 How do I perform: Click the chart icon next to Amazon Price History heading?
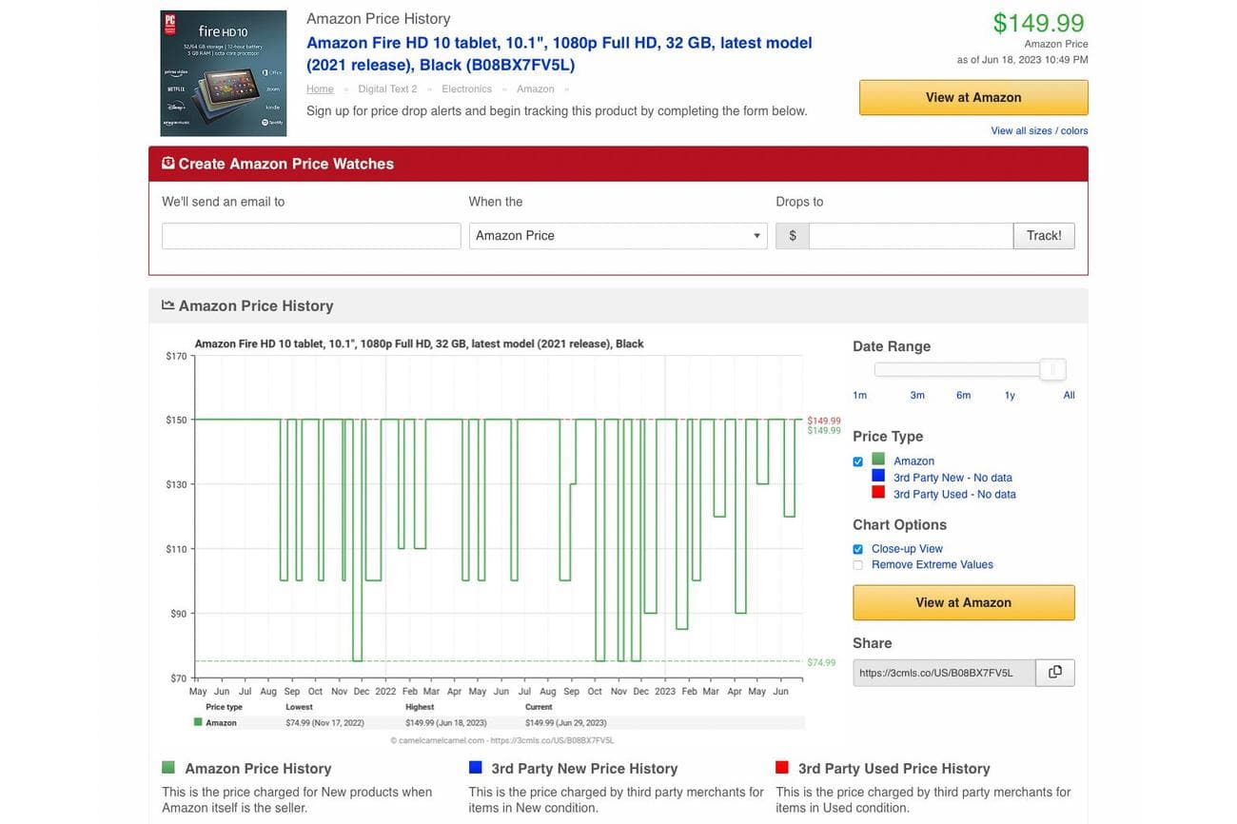(167, 305)
